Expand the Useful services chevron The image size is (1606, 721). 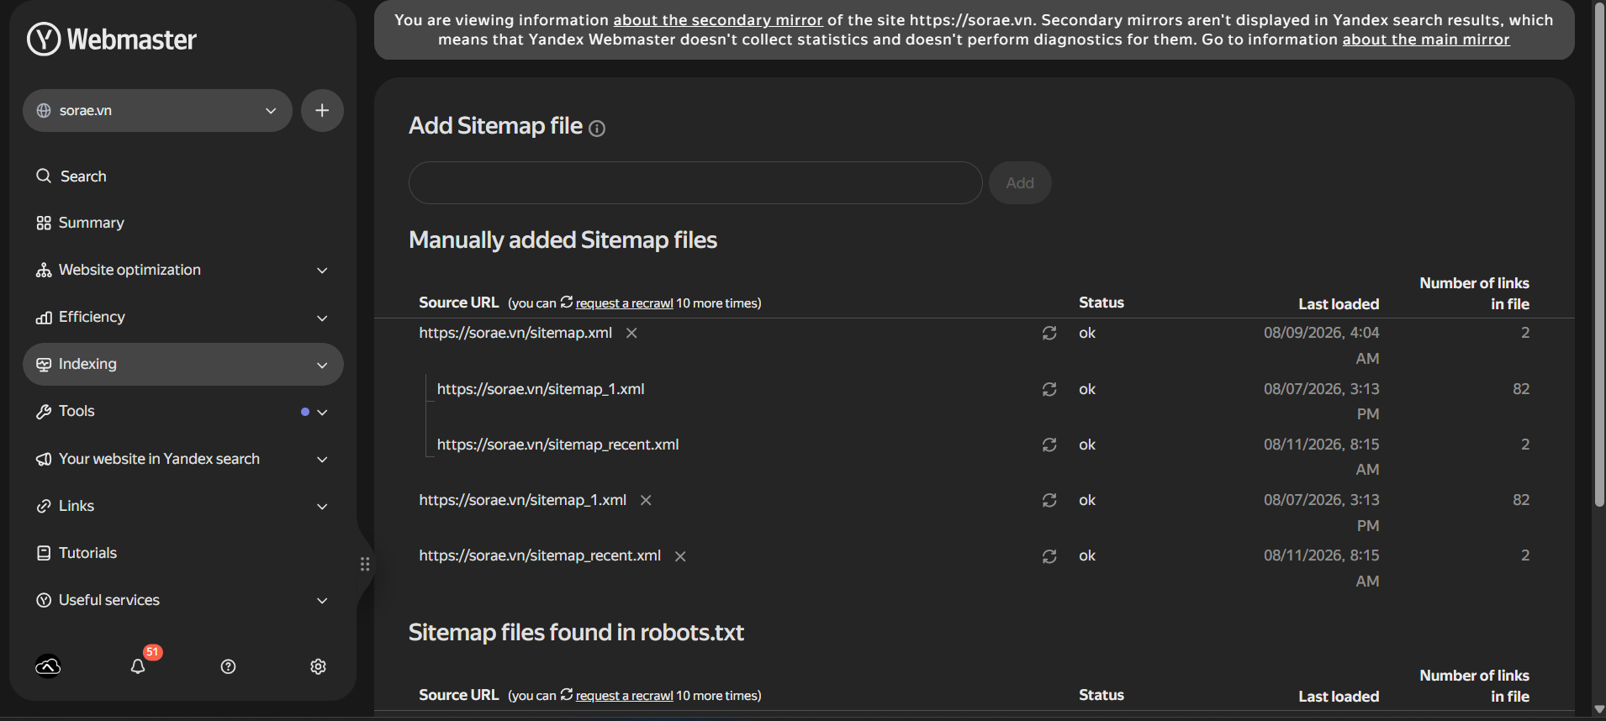(322, 600)
